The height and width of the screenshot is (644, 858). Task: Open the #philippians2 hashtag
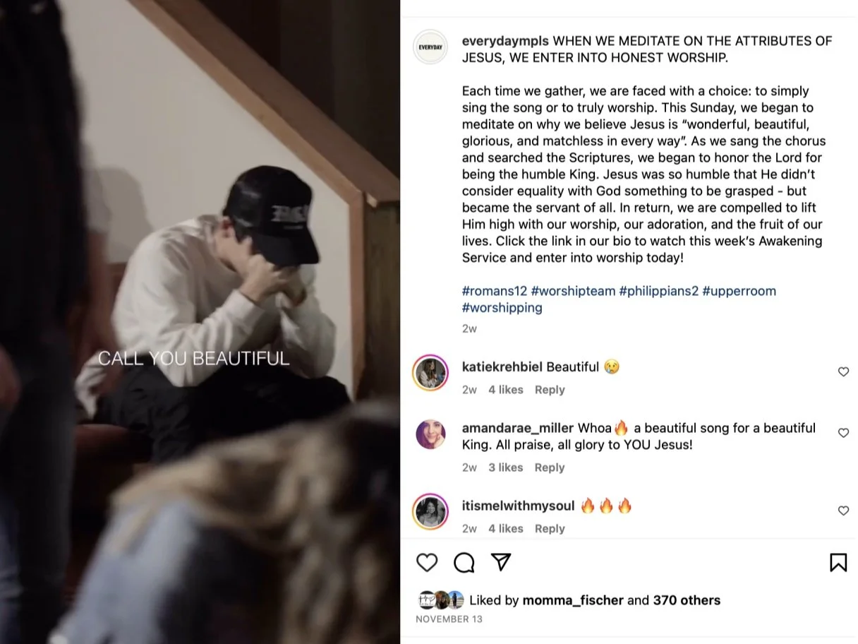(658, 291)
